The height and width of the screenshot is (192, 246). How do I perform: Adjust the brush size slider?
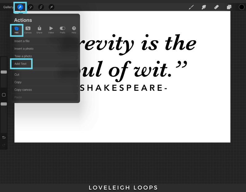(4, 72)
